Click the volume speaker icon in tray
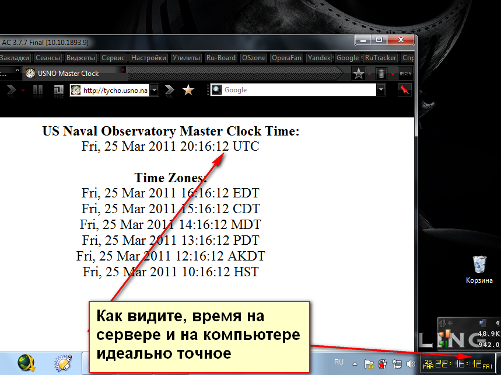This screenshot has height=375, width=501. tap(410, 363)
